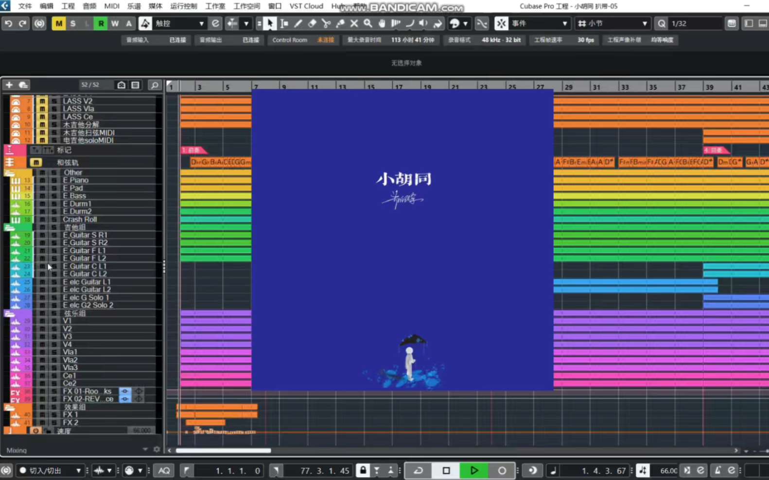Click the Color Tool palette icon
769x480 pixels.
455,23
